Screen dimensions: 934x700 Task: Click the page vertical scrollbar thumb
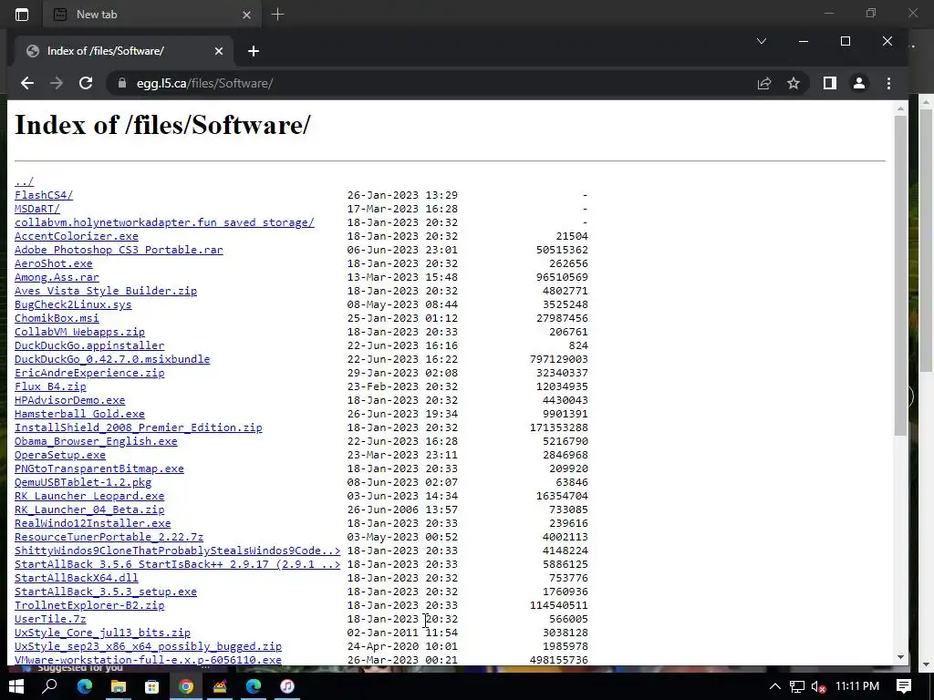tap(900, 275)
